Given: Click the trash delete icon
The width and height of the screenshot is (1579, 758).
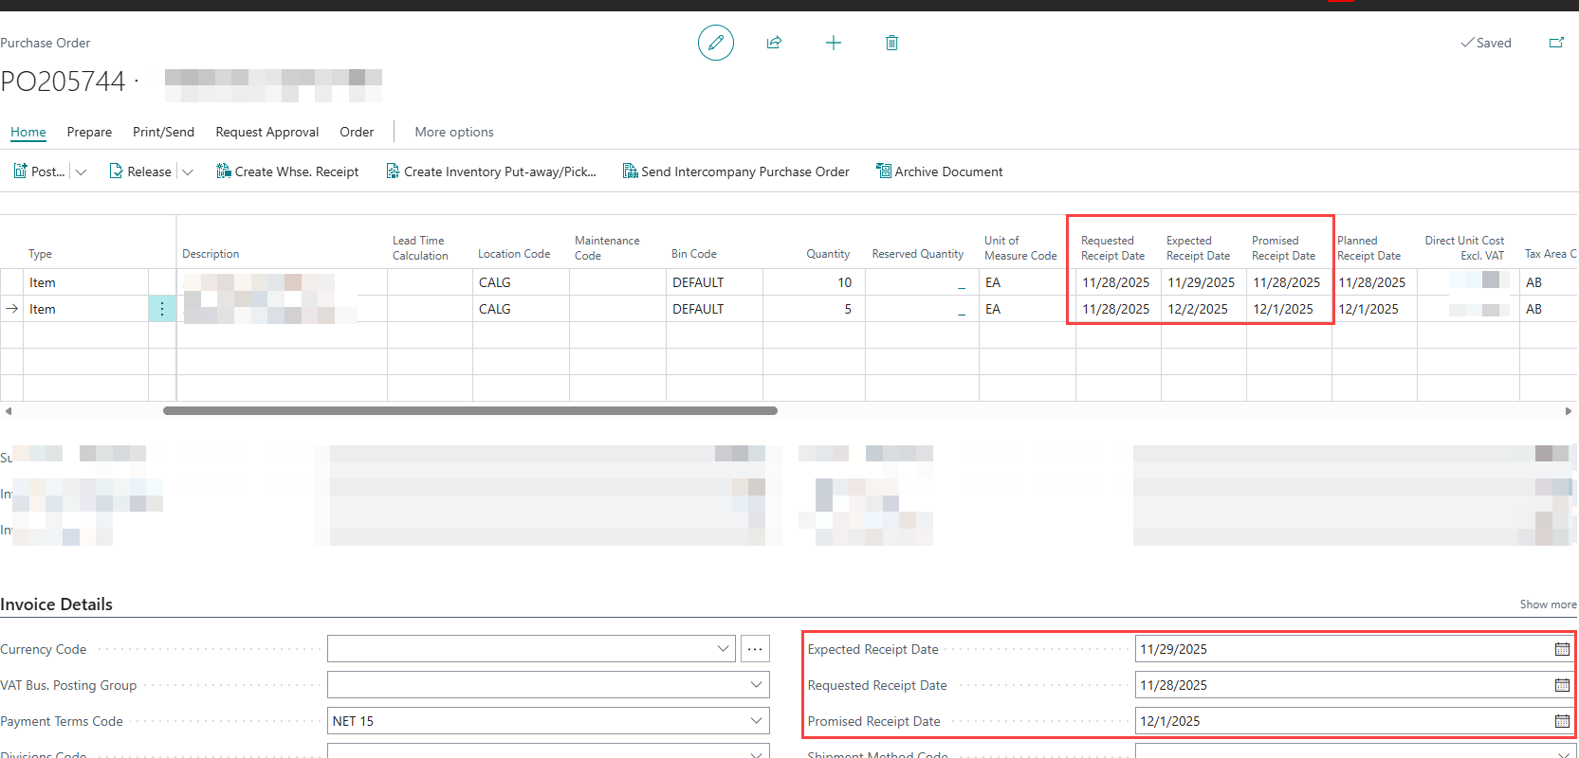Looking at the screenshot, I should click(891, 43).
